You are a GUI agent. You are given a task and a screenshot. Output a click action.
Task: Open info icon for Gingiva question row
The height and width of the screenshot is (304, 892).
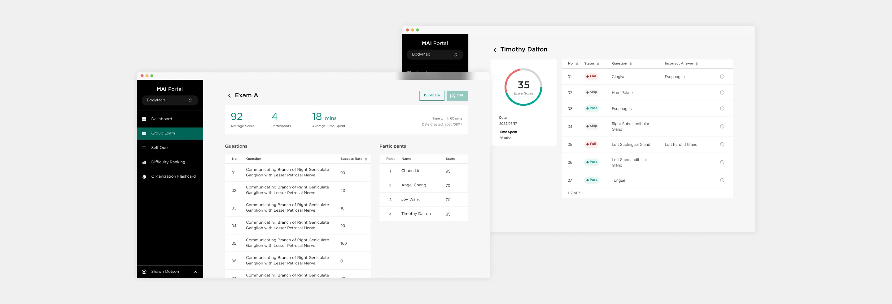[x=722, y=77]
